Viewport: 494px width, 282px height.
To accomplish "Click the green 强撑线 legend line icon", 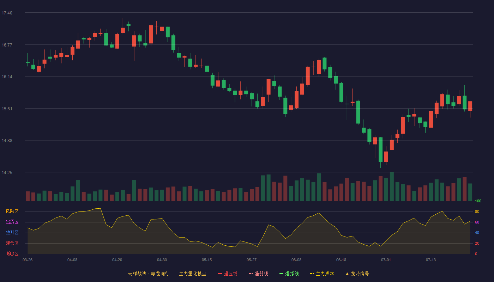I will tap(281, 274).
